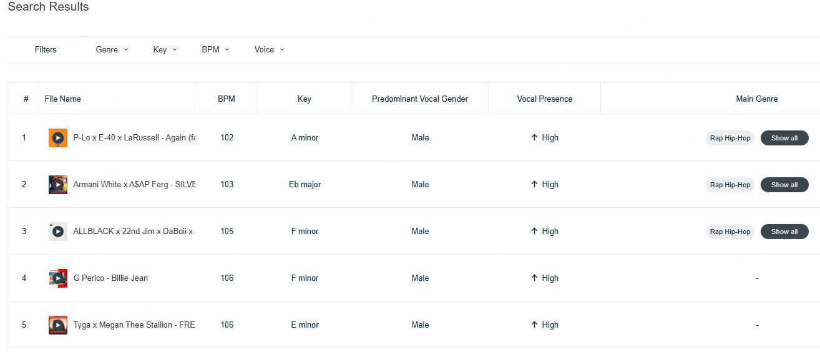Screen dimensions: 820x352
Task: Open the BPM filter dropdown
Action: [215, 50]
